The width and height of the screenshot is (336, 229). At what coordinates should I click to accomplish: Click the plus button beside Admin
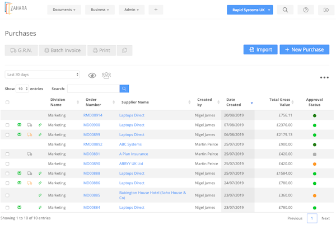click(x=156, y=10)
